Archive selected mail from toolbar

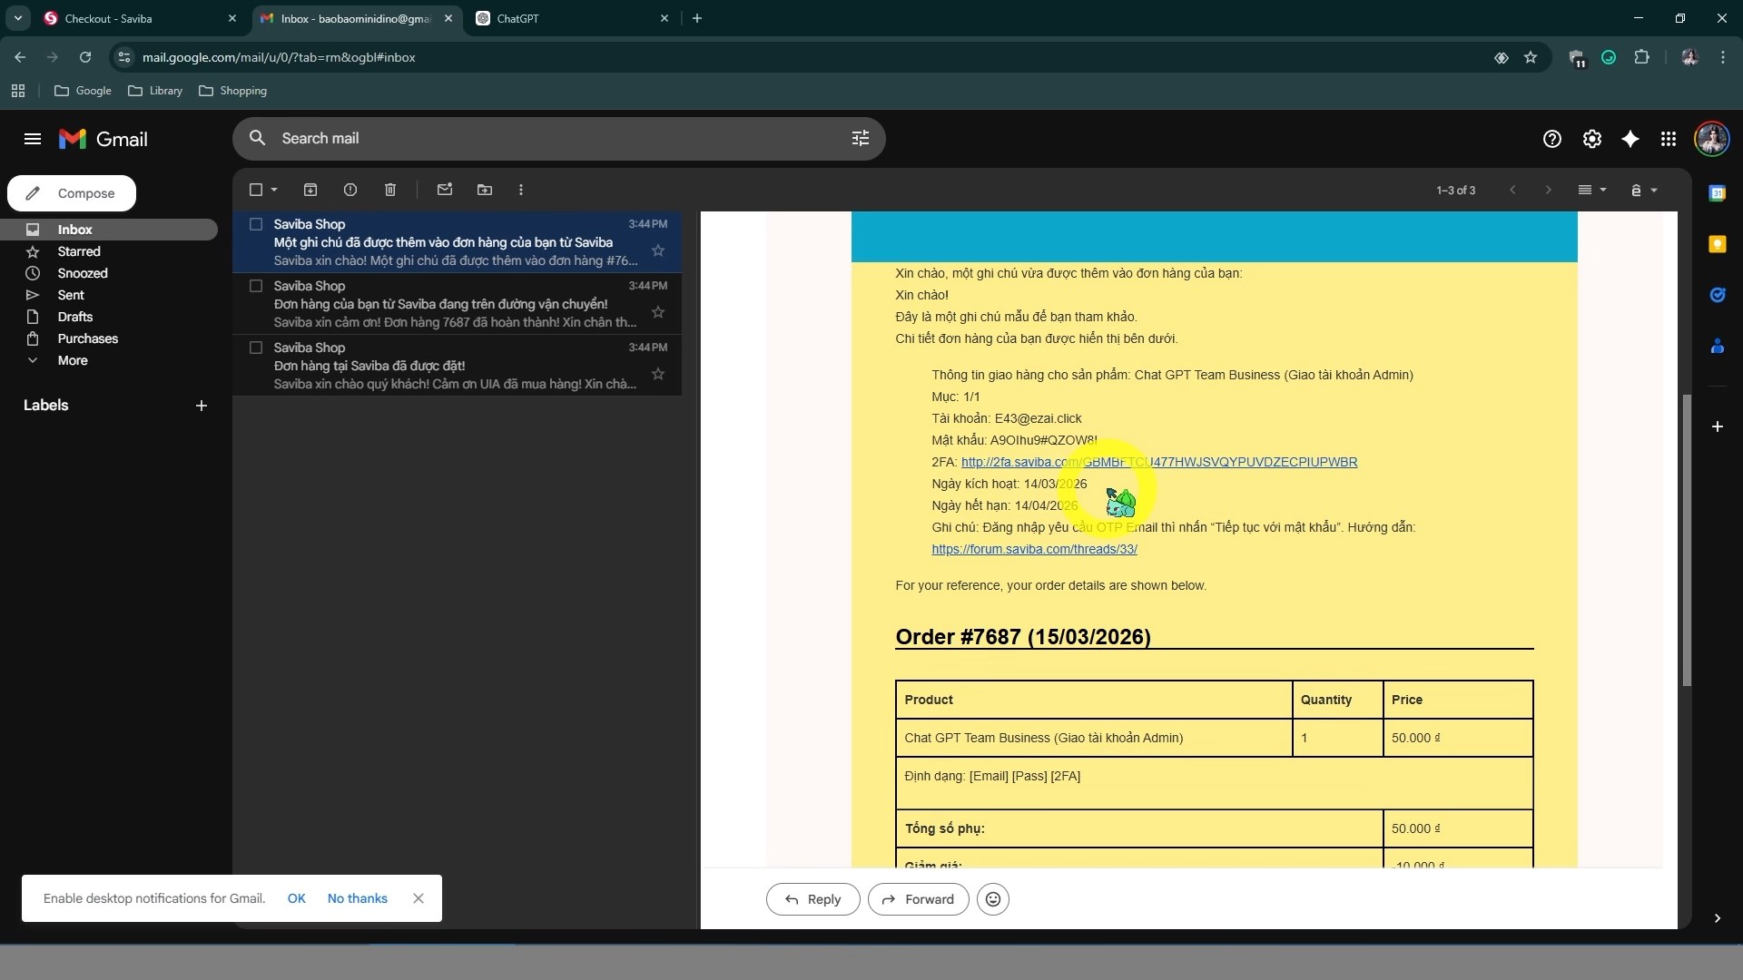tap(310, 190)
